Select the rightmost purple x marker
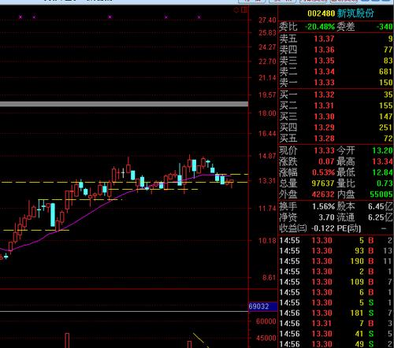 pos(199,17)
